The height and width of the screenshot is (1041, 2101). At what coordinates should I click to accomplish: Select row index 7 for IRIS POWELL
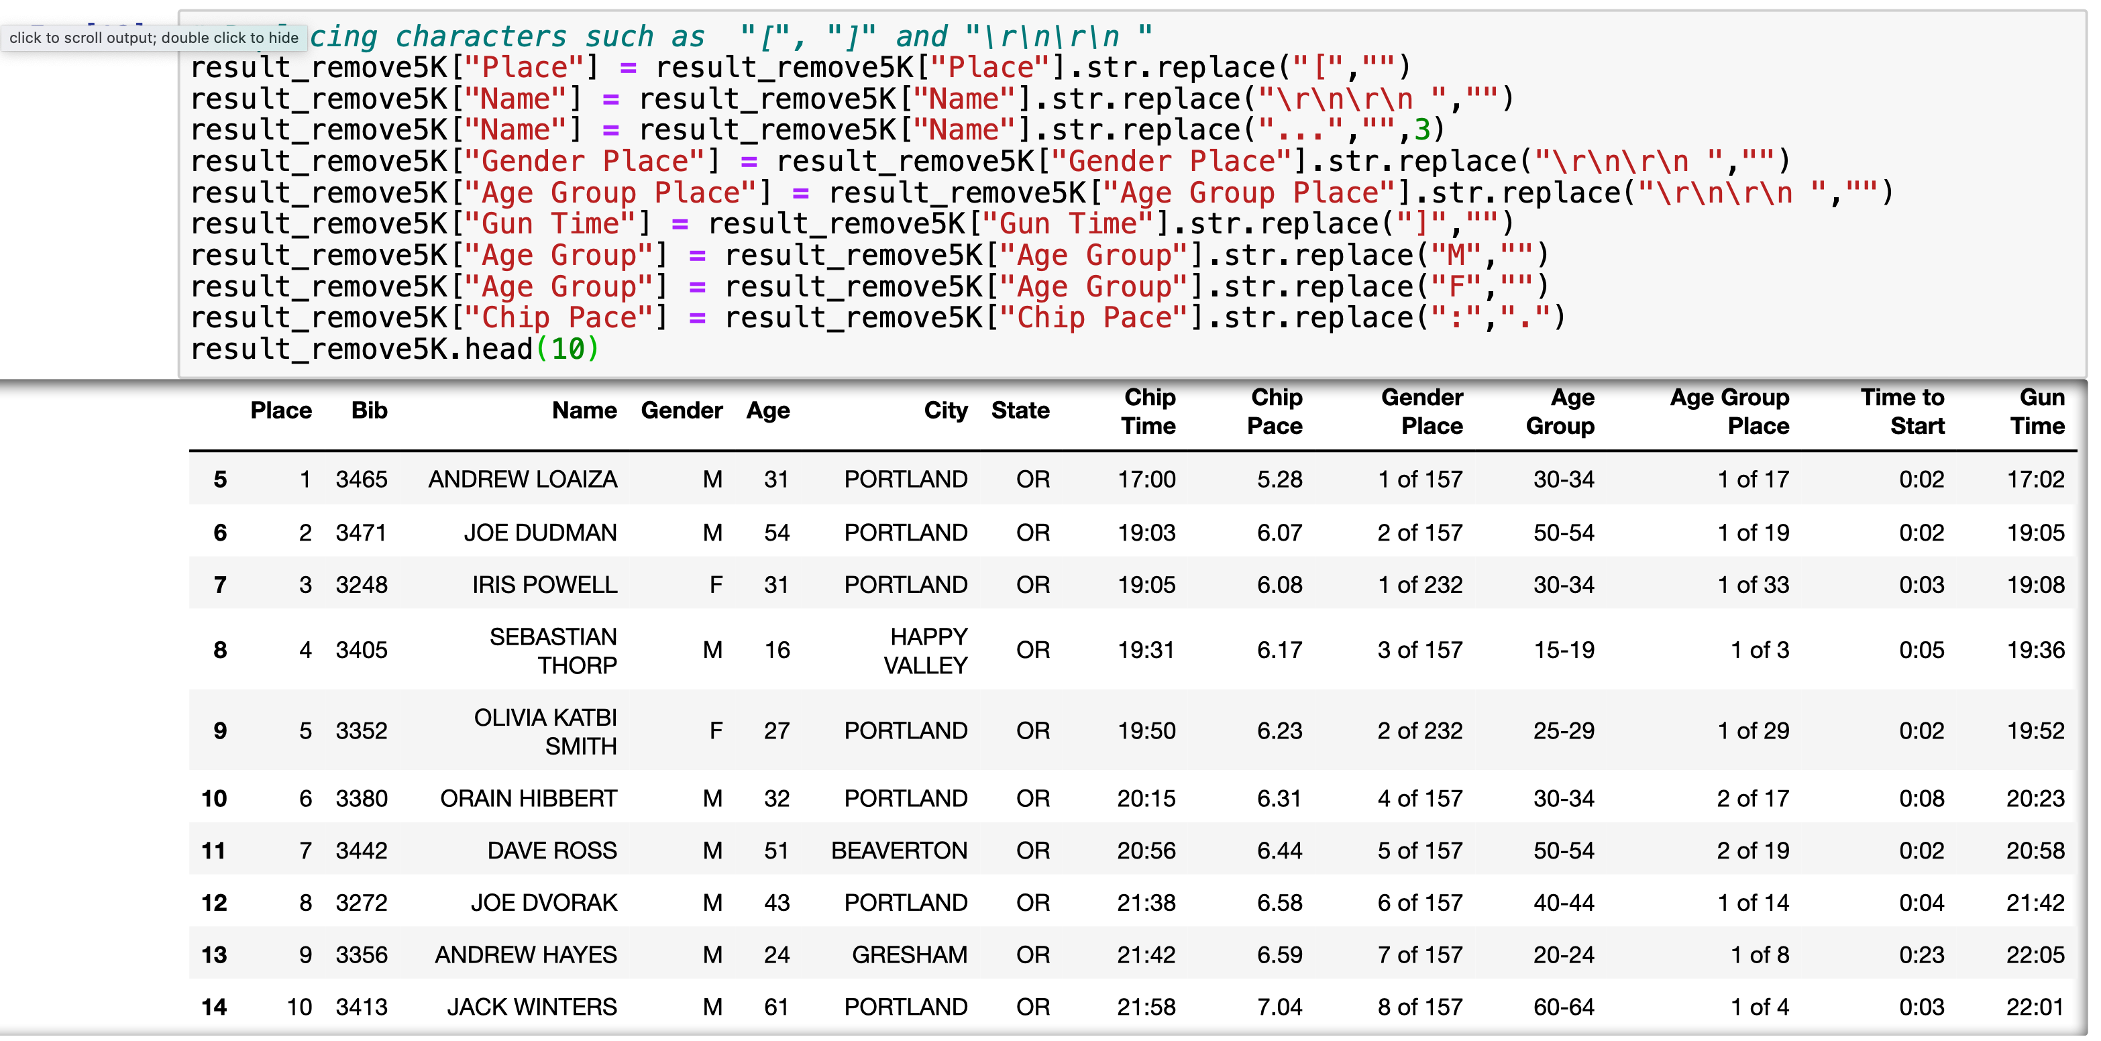(219, 585)
